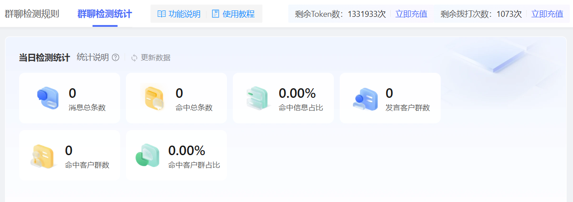Switch to the 群聊检测规则 tab
This screenshot has width=573, height=202.
pyautogui.click(x=32, y=14)
